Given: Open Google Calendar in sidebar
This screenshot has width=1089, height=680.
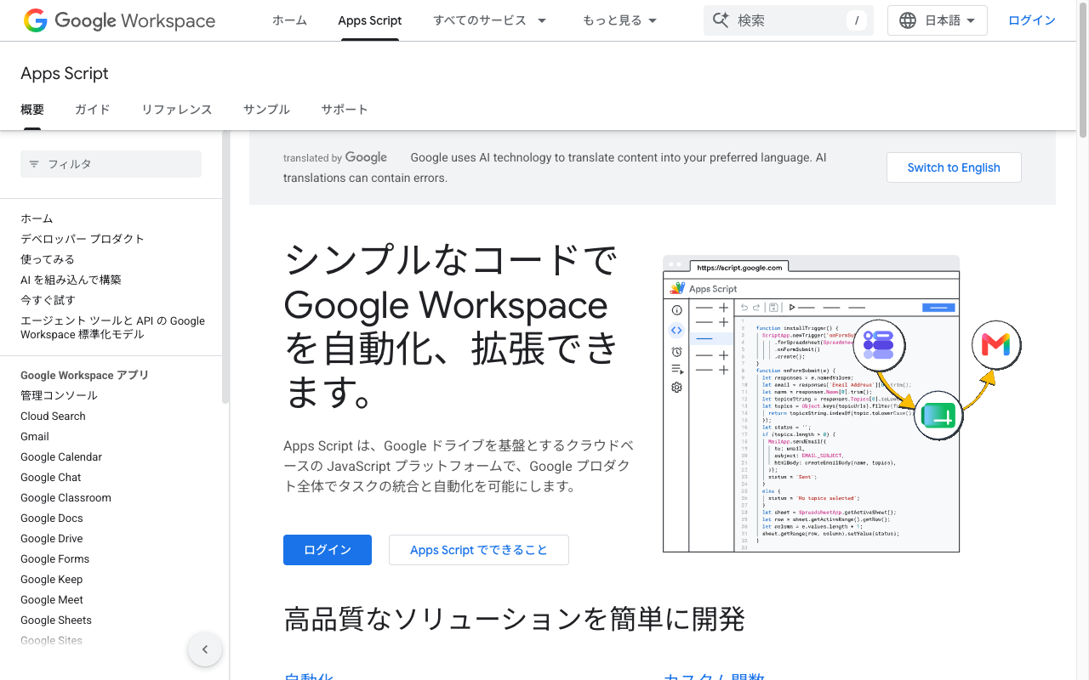Looking at the screenshot, I should (x=61, y=456).
